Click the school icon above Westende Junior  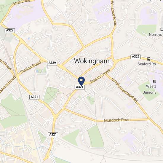[154, 81]
